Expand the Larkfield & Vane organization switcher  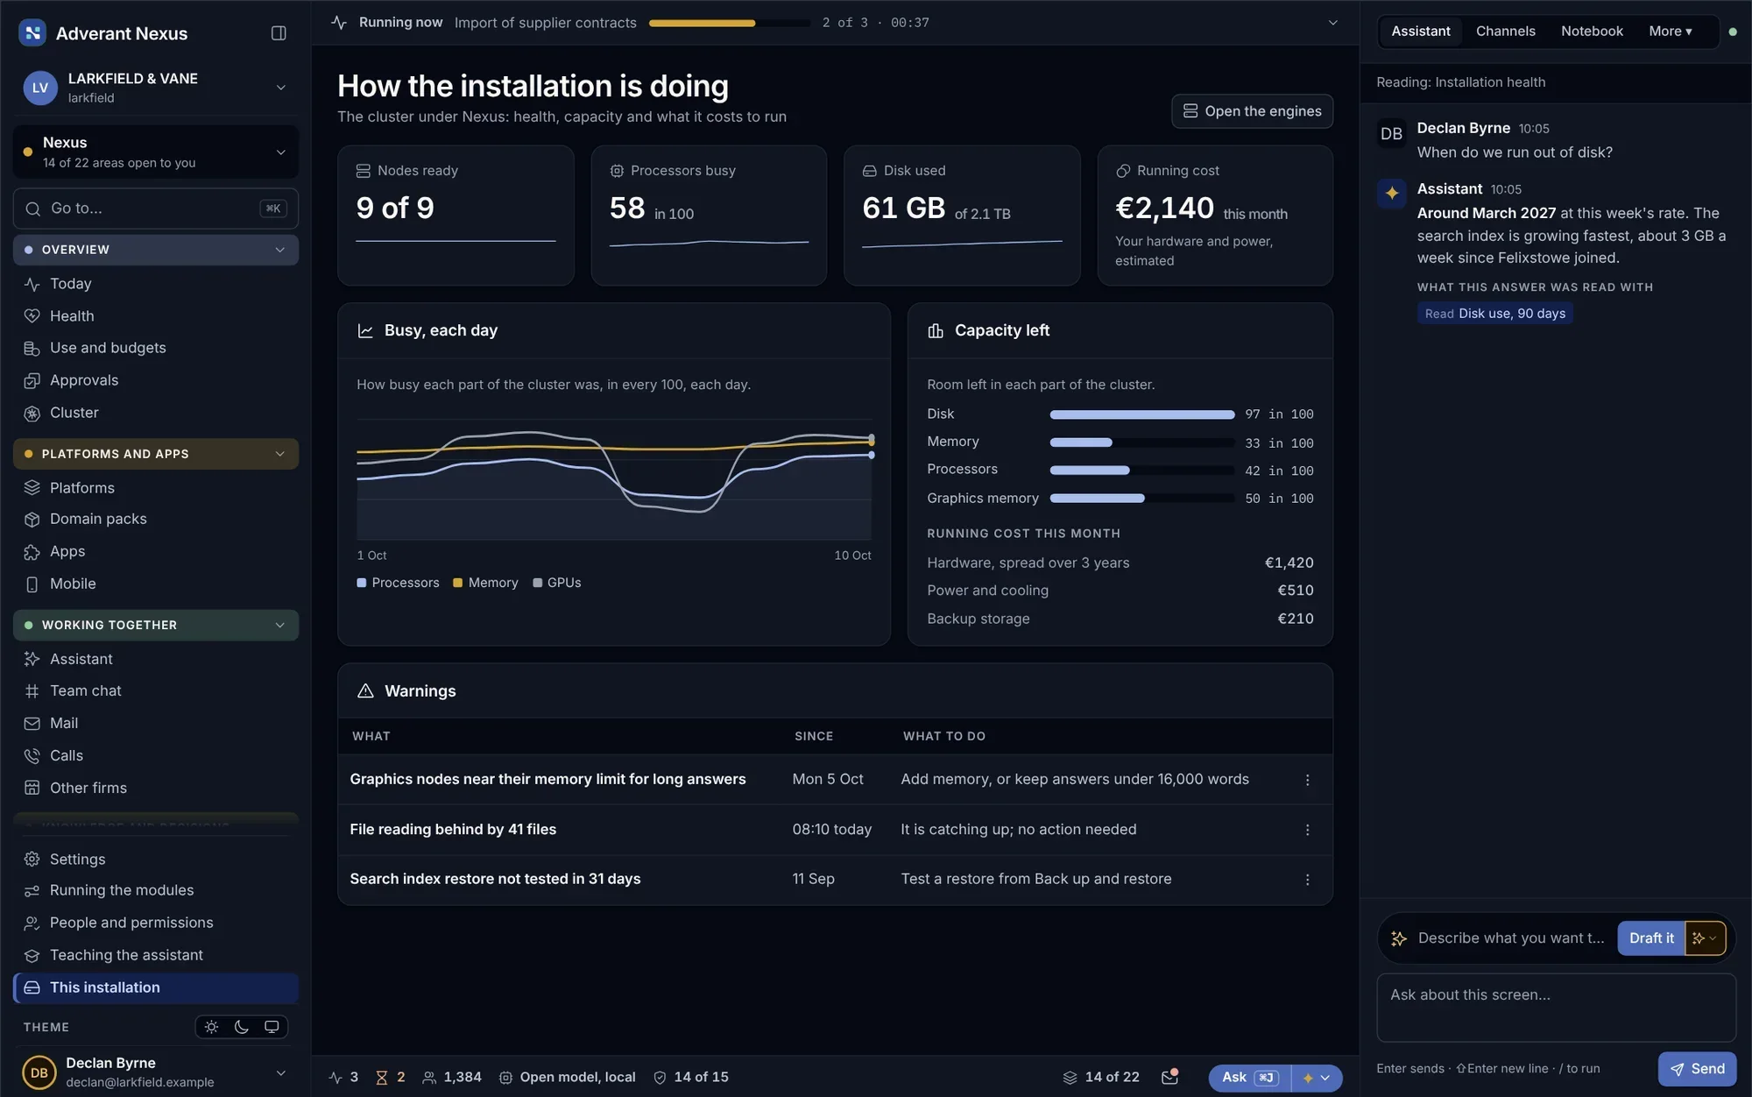pyautogui.click(x=156, y=88)
